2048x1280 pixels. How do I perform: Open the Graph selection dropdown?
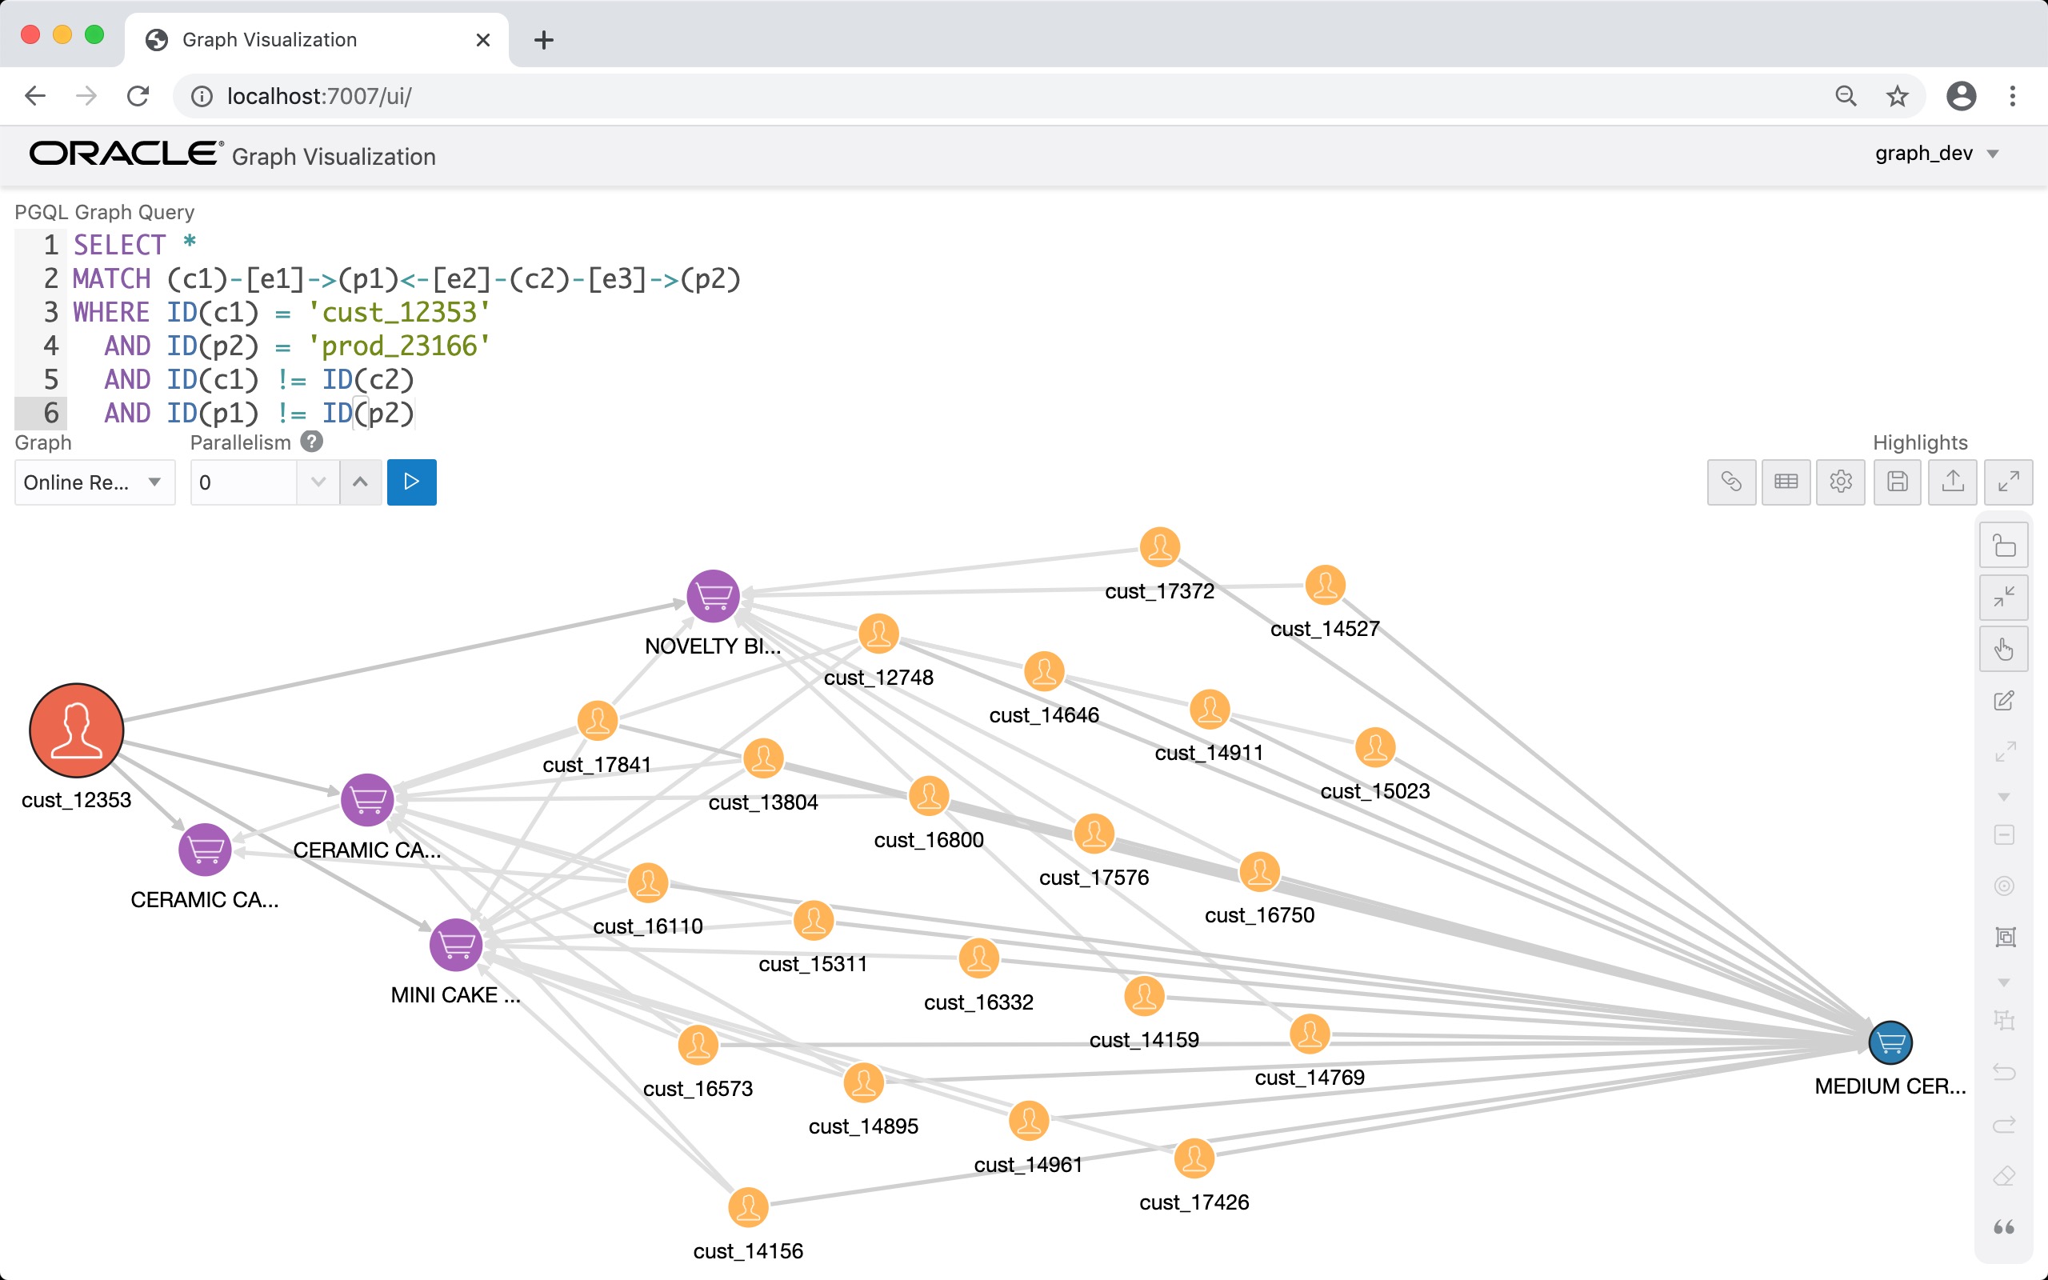pos(94,482)
